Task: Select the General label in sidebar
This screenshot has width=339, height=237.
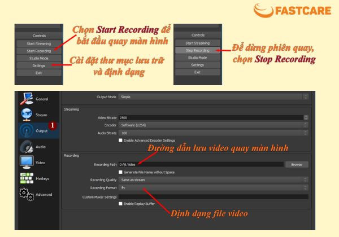Action: coord(42,99)
